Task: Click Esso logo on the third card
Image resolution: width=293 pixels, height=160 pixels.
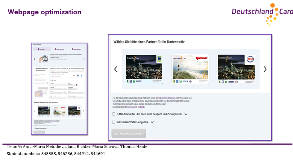Action: tap(250, 59)
